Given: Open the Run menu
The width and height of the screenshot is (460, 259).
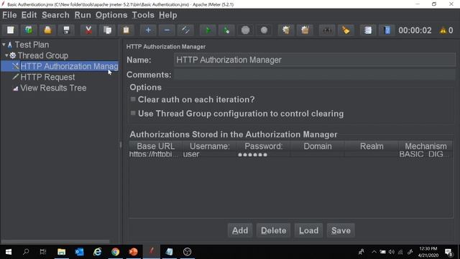Looking at the screenshot, I should 83,15.
